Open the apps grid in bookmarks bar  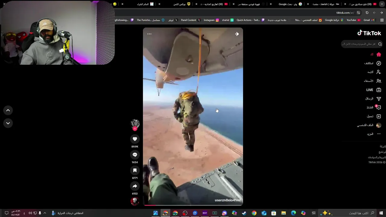382,20
